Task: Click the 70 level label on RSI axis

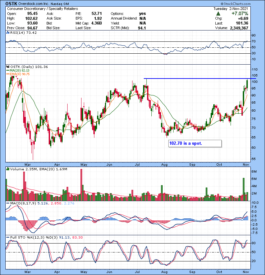Action: (254, 41)
